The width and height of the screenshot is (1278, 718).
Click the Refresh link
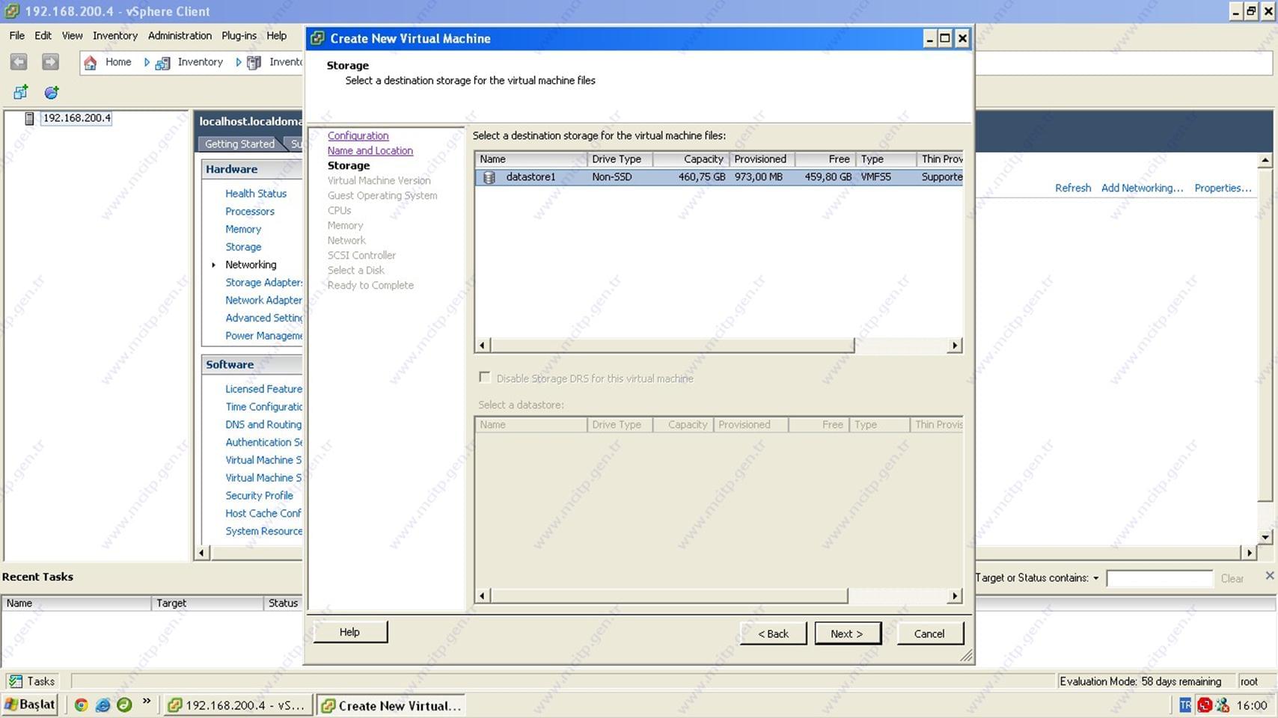[1073, 188]
